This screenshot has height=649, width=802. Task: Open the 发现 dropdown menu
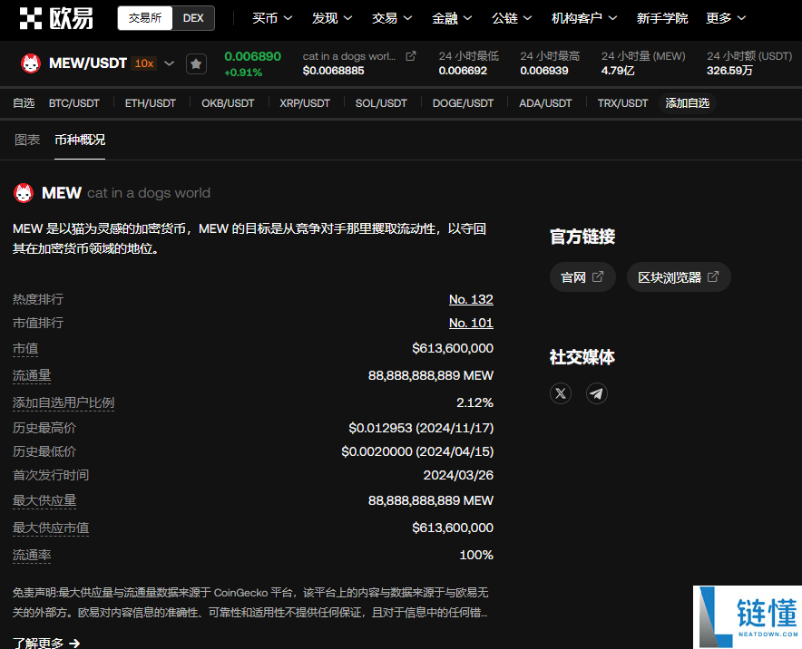[332, 18]
